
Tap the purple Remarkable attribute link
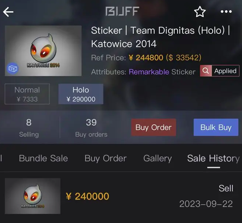[149, 72]
